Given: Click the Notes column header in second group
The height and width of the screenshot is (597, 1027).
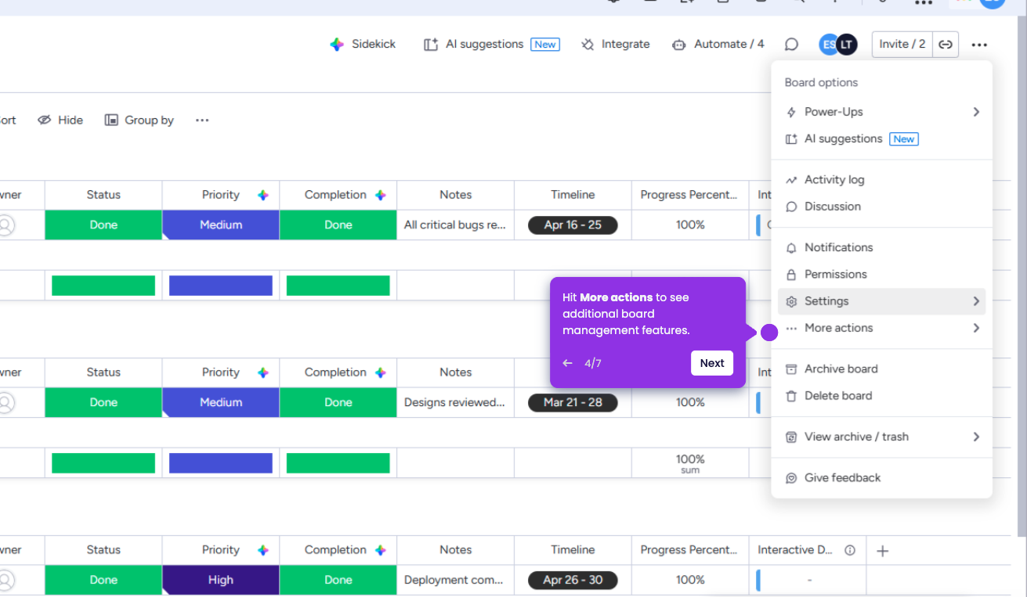Looking at the screenshot, I should pos(455,373).
